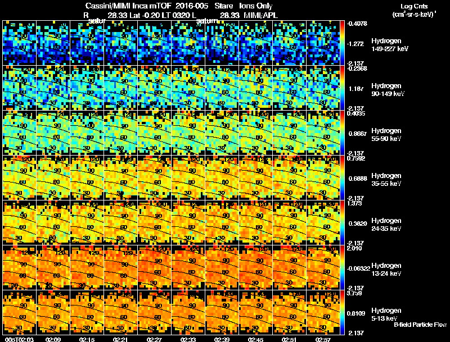Open the 5-13 keV panel at 02:51
This screenshot has height=342, width=450.
point(290,313)
